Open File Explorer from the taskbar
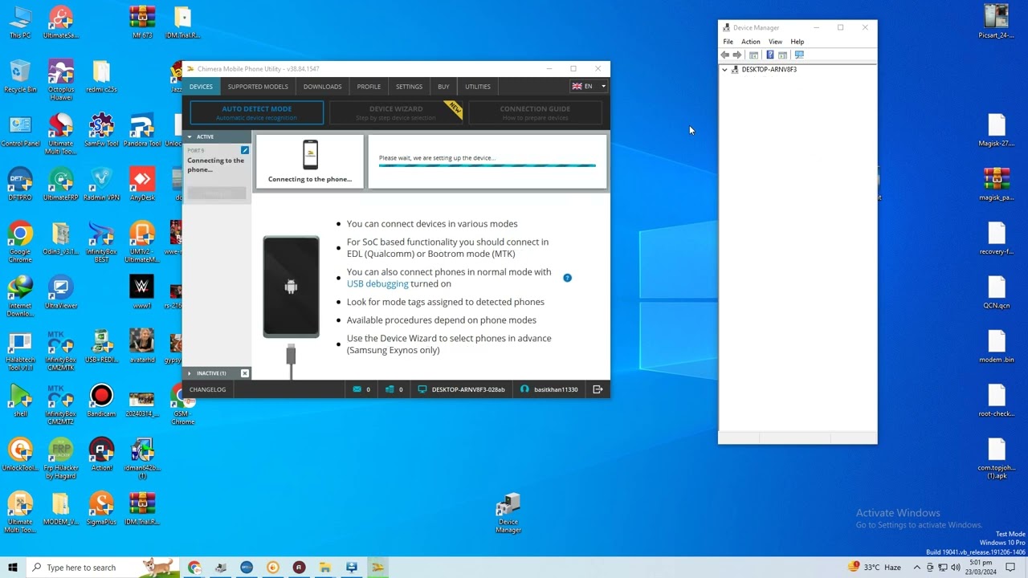Screen dimensions: 1028x578 (x=325, y=568)
